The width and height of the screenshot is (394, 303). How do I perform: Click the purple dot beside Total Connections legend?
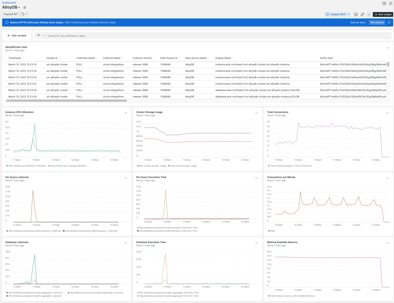point(269,166)
